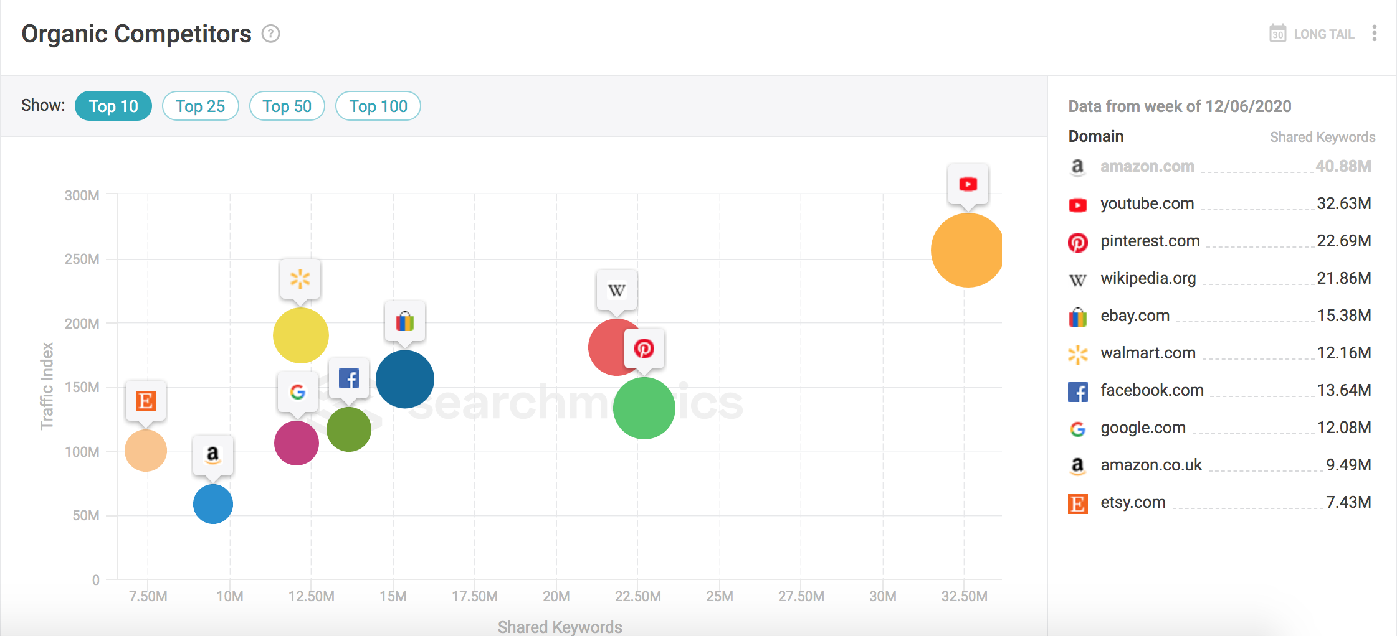Screen dimensions: 1397x636
Task: Click the bright green Pinterest bubble
Action: [644, 408]
